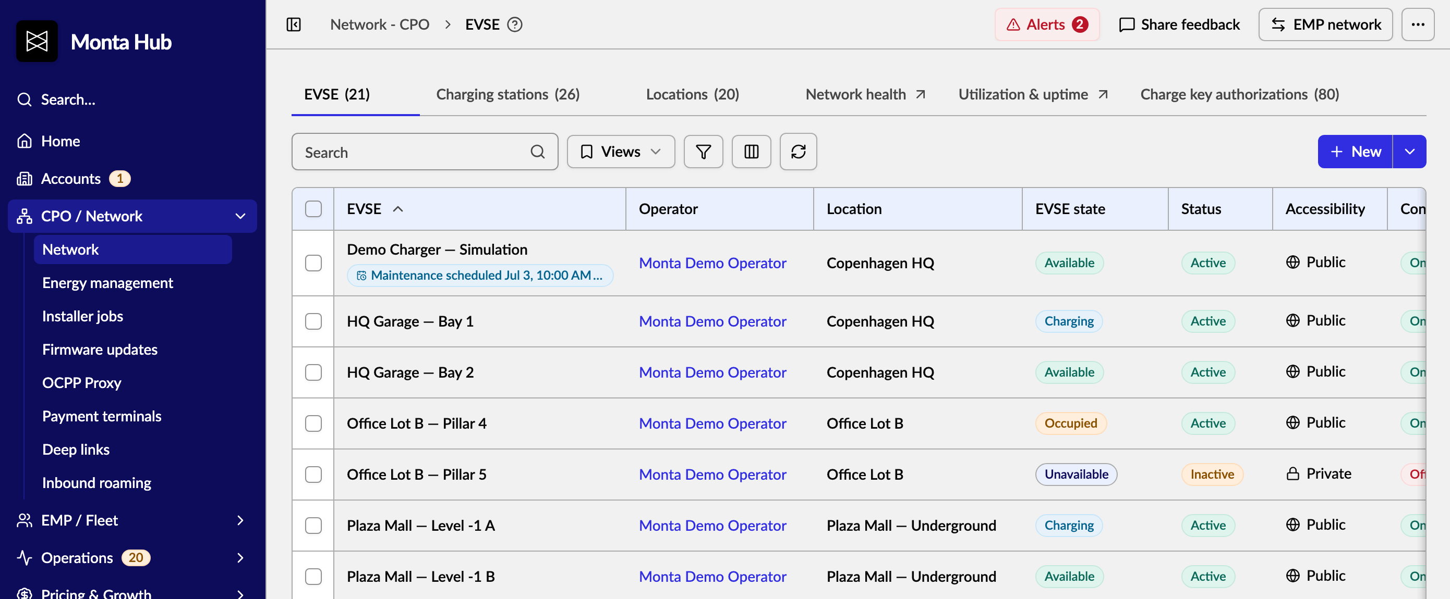The width and height of the screenshot is (1450, 599).
Task: Select all rows checkbox in header
Action: click(313, 209)
